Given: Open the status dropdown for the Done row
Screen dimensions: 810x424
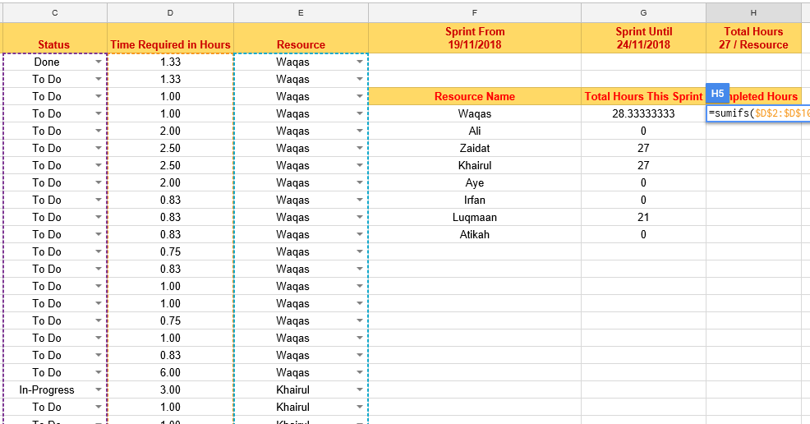Looking at the screenshot, I should coord(98,62).
